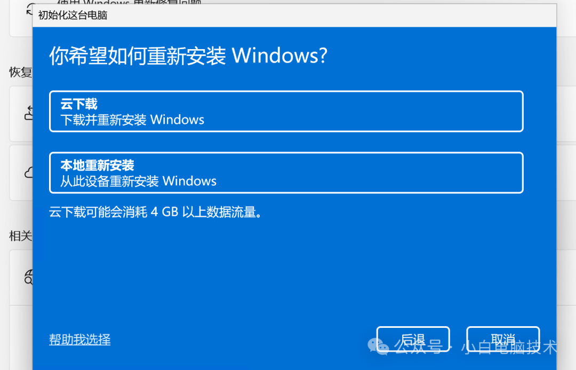Click the reset-PC icon under 恢复 section
The image size is (576, 370).
click(x=29, y=113)
